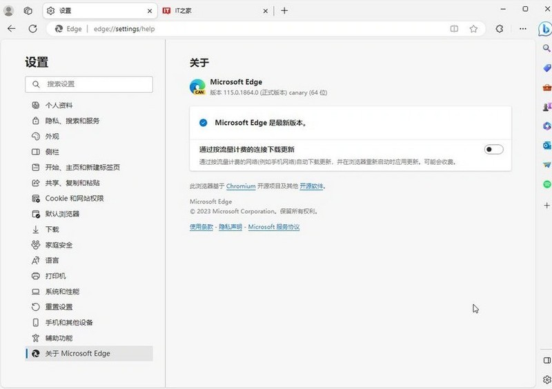Add a sidebar app with plus icon
This screenshot has width=552, height=389.
point(546,206)
